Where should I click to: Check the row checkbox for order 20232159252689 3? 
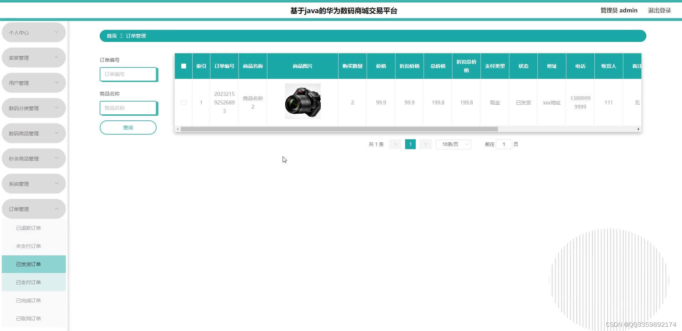[184, 103]
